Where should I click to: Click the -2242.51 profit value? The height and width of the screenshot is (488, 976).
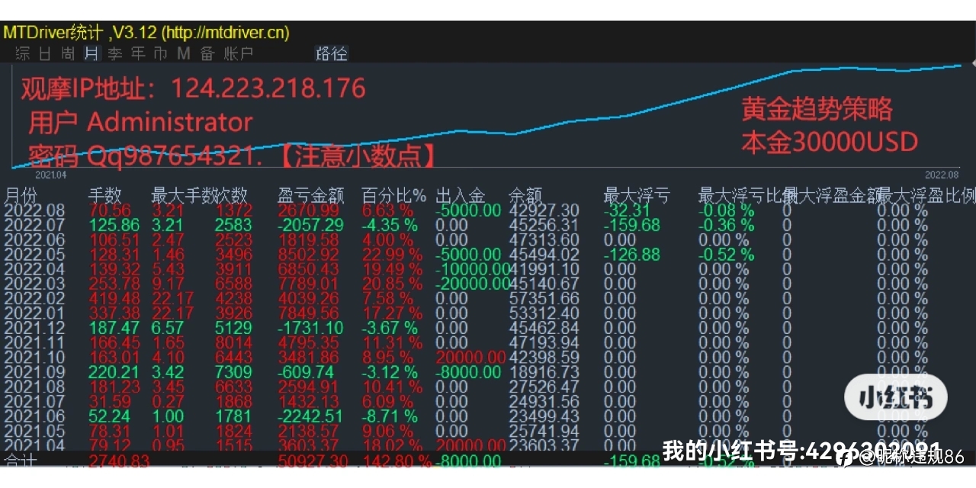pos(311,416)
